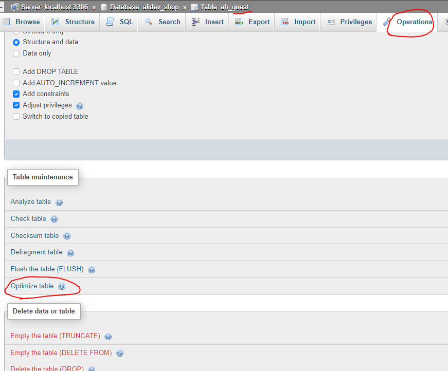Uncheck Adjust privileges checkbox
448x371 pixels.
[x=16, y=105]
